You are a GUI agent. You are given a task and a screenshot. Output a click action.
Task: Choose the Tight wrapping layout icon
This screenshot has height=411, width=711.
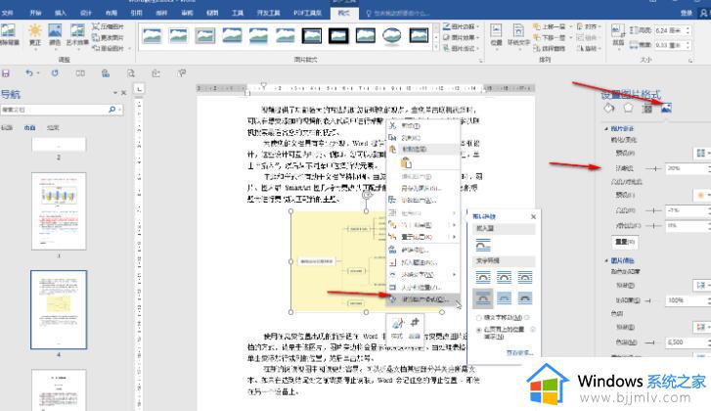(504, 277)
